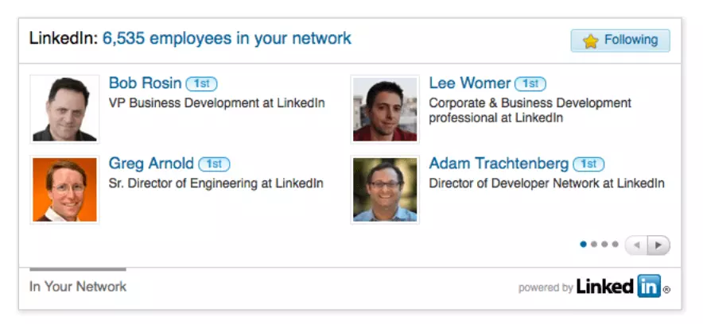Click the 1st badge next to Bob Rosin

(201, 83)
